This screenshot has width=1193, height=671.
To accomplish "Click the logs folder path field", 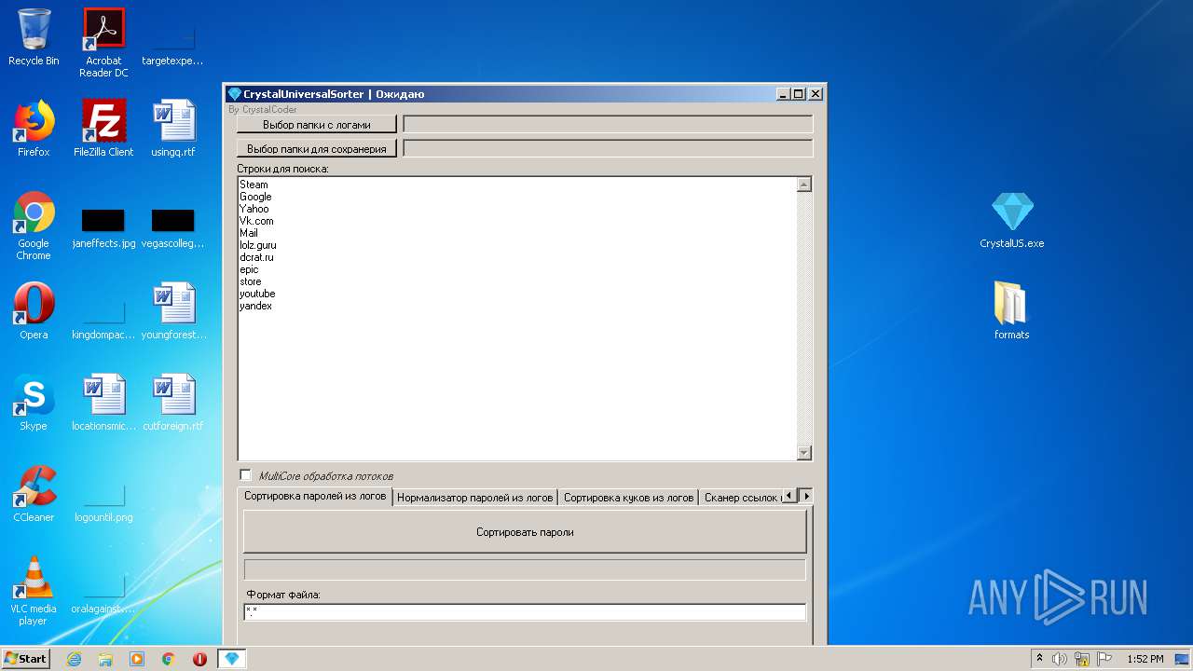I will pyautogui.click(x=608, y=124).
